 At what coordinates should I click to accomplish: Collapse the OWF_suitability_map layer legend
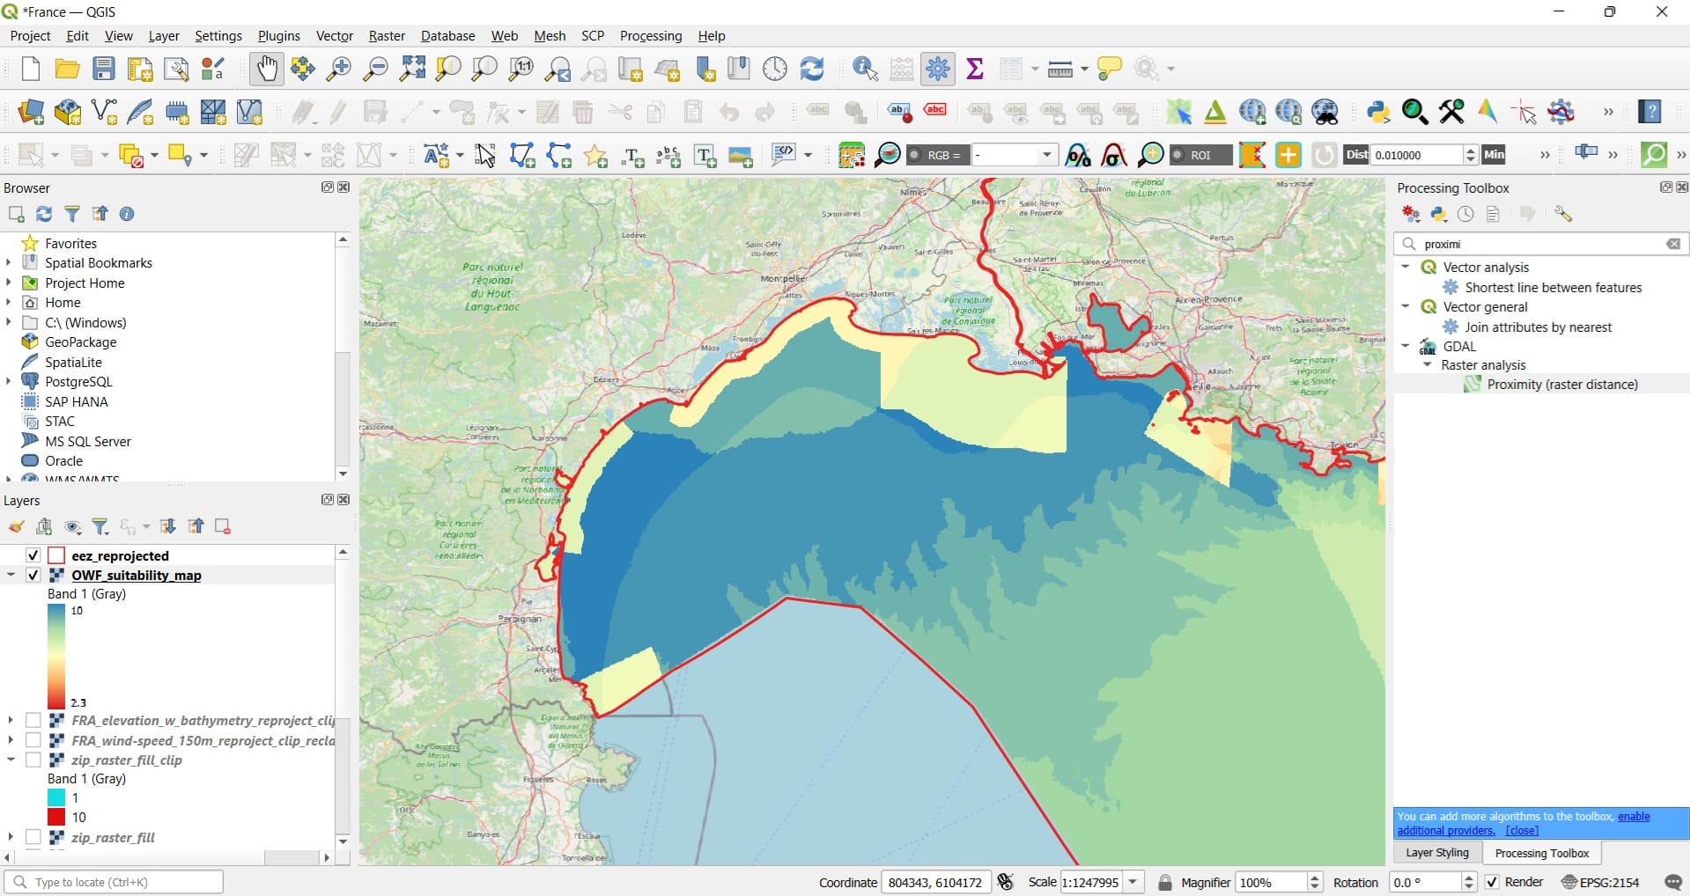pos(11,575)
